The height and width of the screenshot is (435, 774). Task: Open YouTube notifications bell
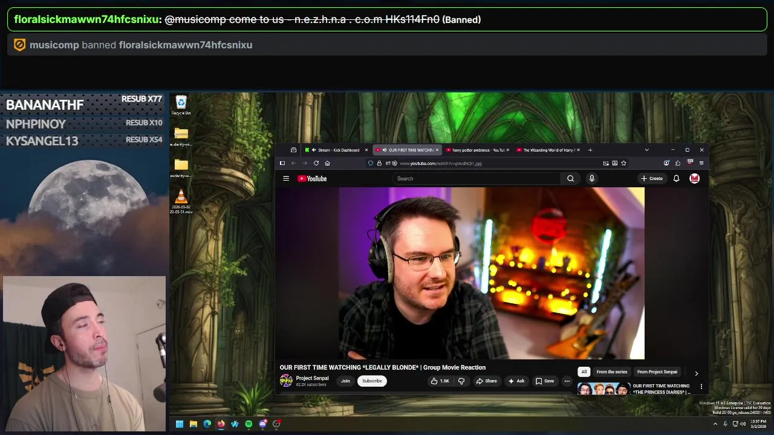coord(676,178)
